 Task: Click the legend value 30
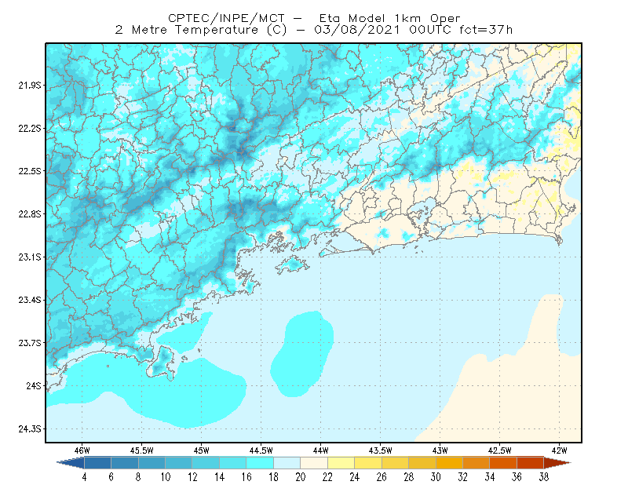(436, 477)
